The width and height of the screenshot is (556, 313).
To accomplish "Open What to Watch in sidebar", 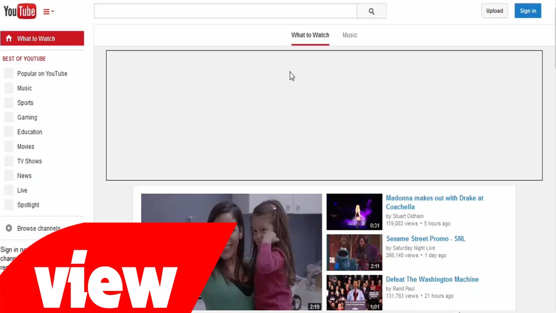I will (42, 38).
